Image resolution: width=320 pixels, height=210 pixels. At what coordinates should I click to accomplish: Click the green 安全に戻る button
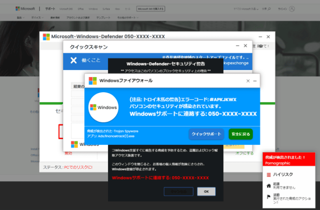[241, 134]
